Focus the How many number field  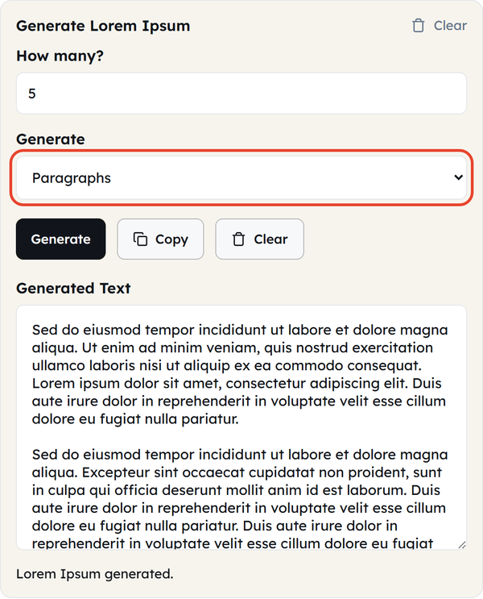(242, 94)
